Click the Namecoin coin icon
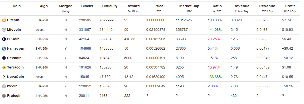 pos(4,49)
